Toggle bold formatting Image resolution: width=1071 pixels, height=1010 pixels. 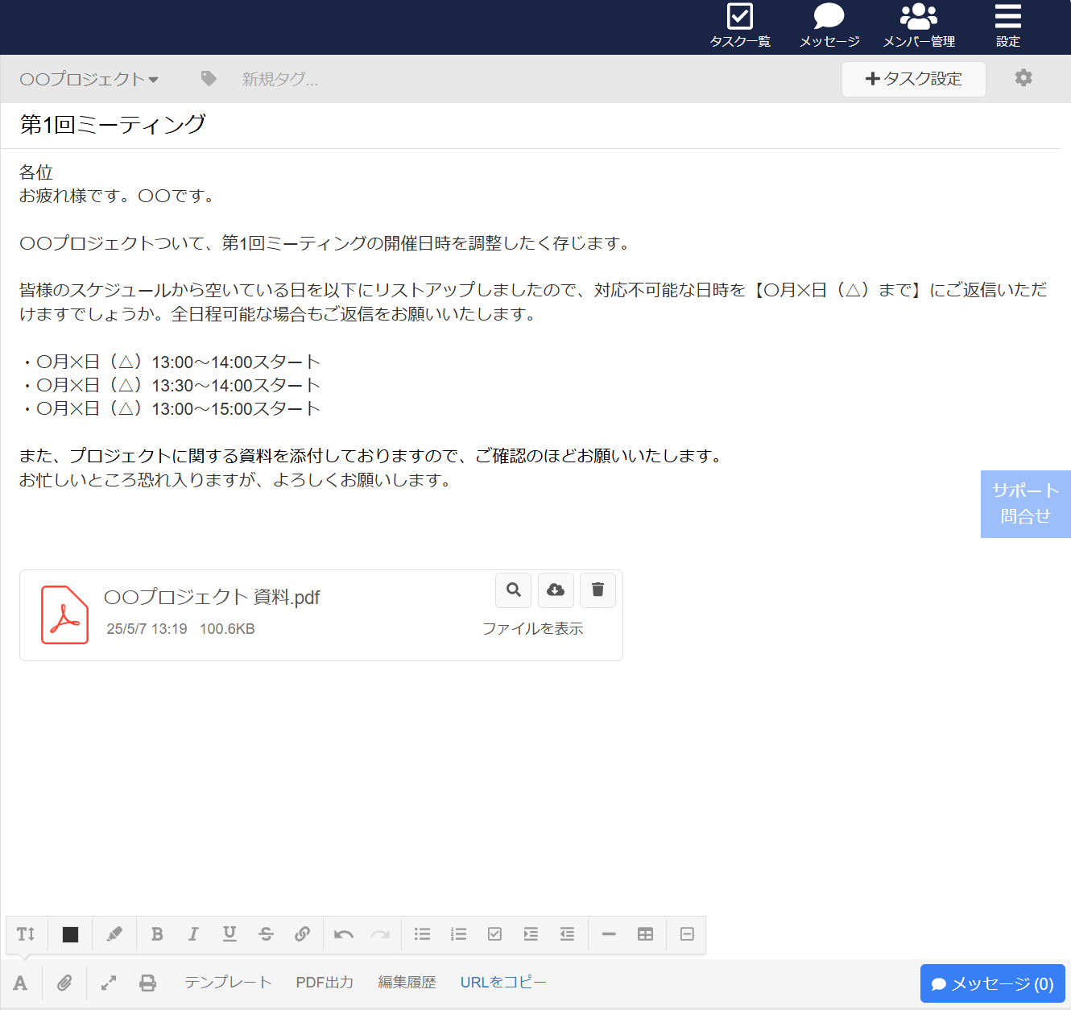click(157, 934)
